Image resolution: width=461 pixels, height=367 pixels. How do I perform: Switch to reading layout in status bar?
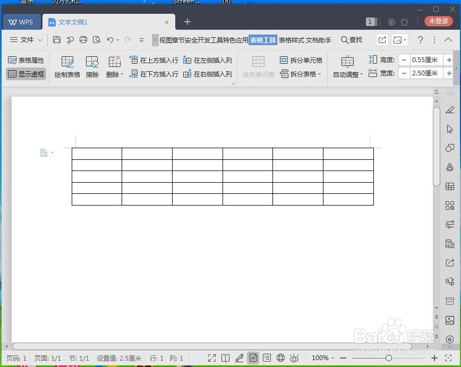pos(226,358)
